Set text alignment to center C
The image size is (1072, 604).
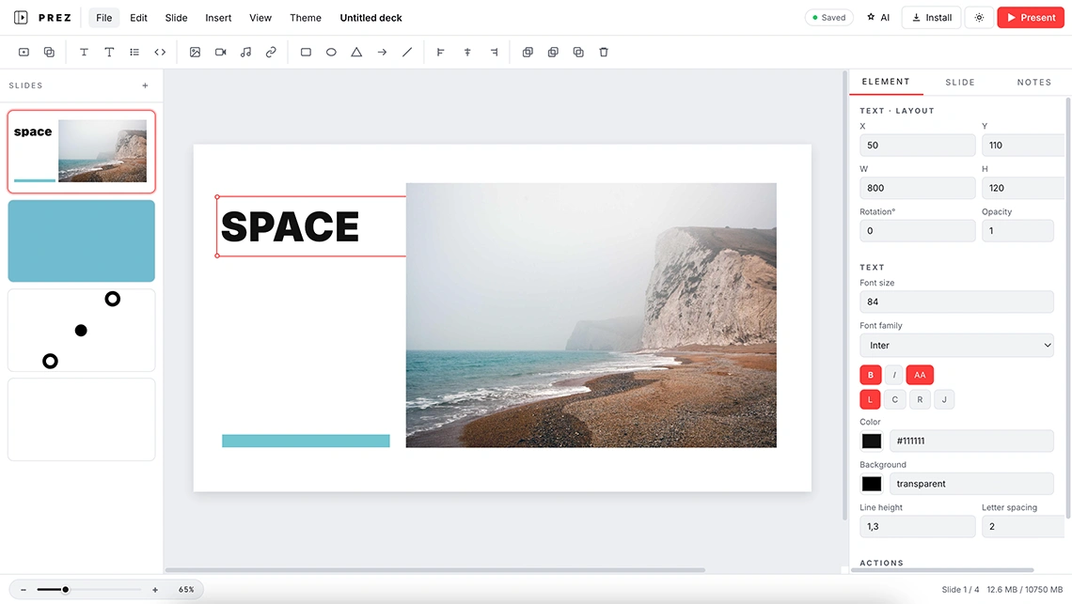pos(895,400)
